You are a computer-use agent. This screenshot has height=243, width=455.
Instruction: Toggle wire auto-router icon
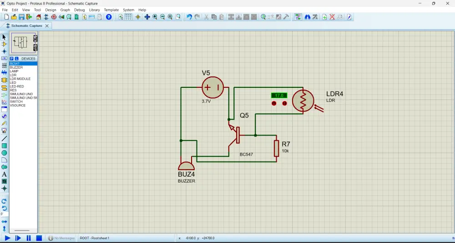click(298, 17)
